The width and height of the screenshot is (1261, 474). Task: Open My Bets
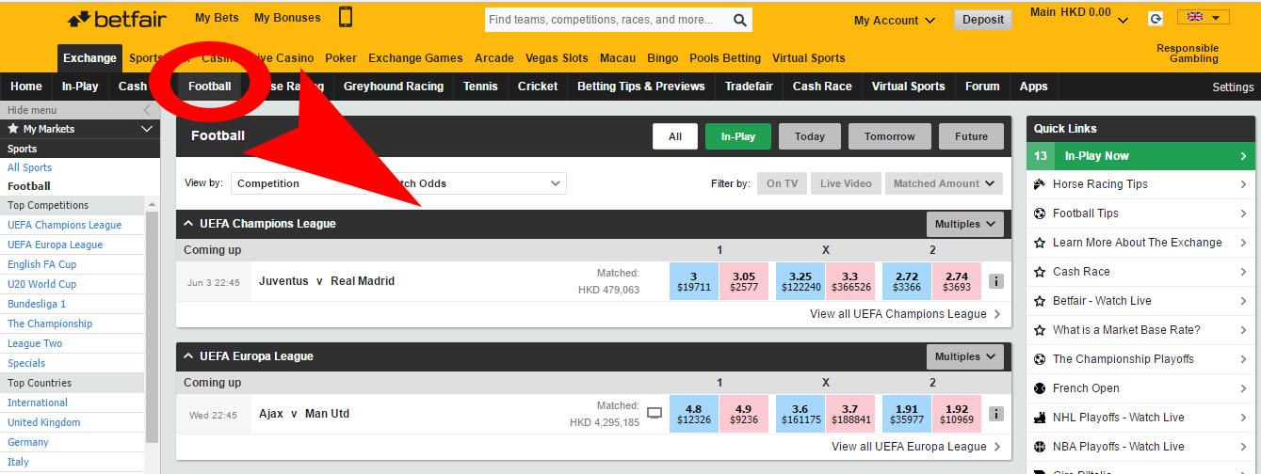pyautogui.click(x=217, y=17)
